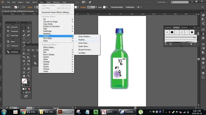Select the Selection tool arrow
This screenshot has height=115, width=206.
[24, 28]
